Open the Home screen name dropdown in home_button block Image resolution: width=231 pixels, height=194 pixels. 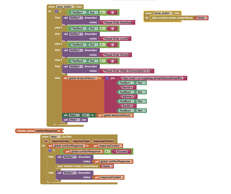206,18
